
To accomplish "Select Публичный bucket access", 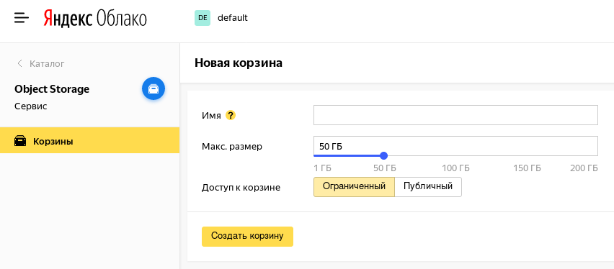I will 428,186.
